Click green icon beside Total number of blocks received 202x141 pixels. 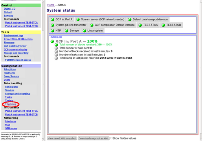[56, 45]
